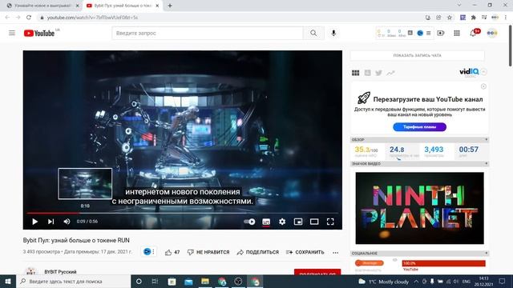The width and height of the screenshot is (513, 288).
Task: Click the red subscribe button
Action: pyautogui.click(x=317, y=272)
